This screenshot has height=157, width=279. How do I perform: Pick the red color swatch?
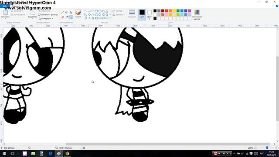(167, 11)
